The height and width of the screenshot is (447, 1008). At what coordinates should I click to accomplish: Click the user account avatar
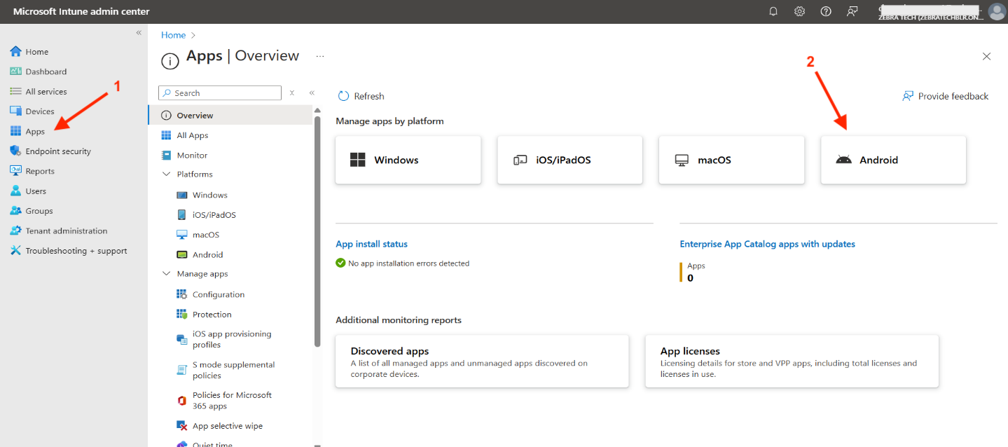point(996,11)
